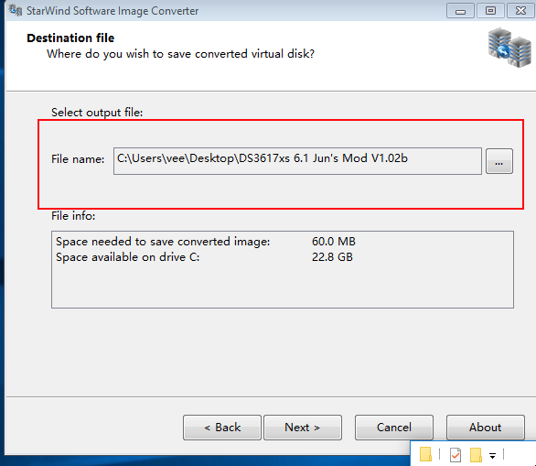Proceed with the Next button
Image resolution: width=536 pixels, height=466 pixels.
coord(303,428)
